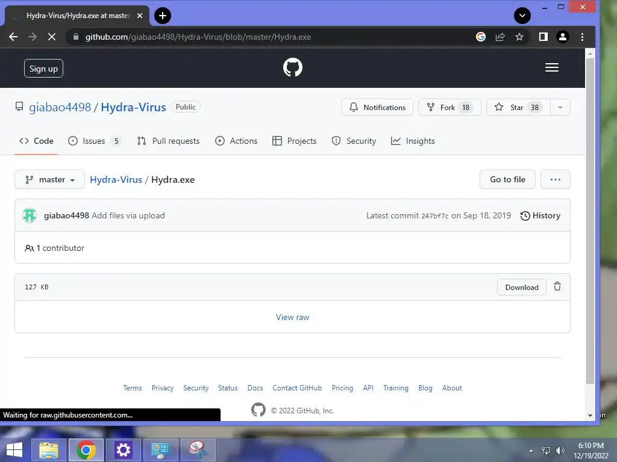This screenshot has height=462, width=617.
Task: Click the Sign up button
Action: 43,69
